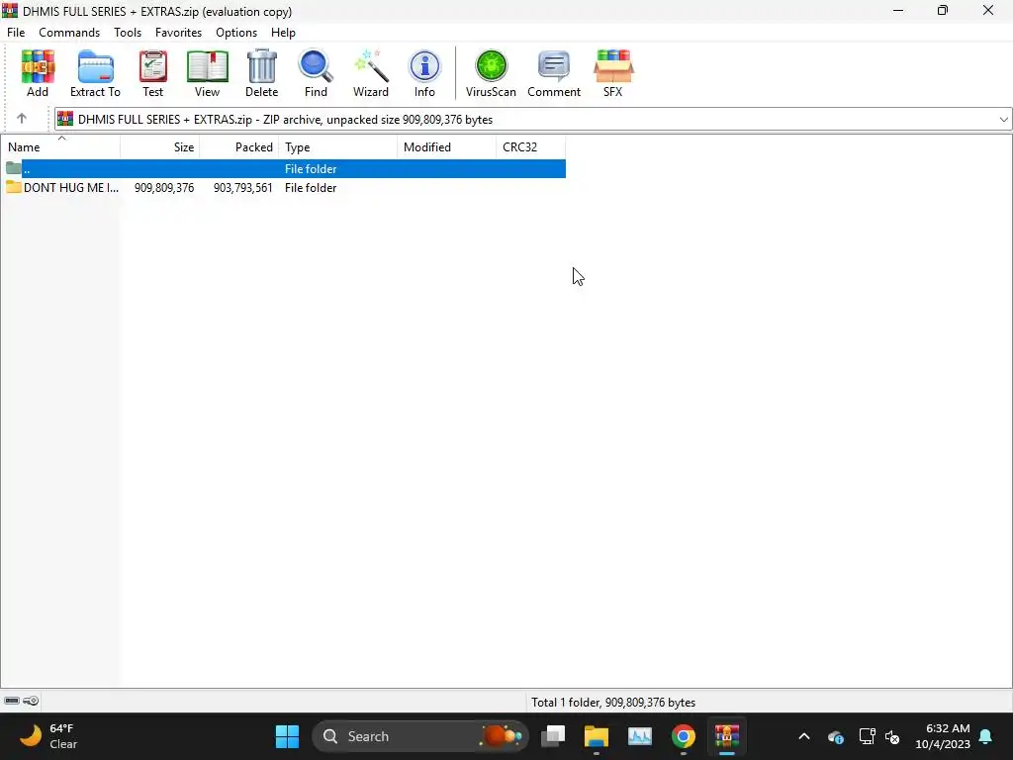Select size value 909,809,376 in row
1013x760 pixels.
pos(164,188)
